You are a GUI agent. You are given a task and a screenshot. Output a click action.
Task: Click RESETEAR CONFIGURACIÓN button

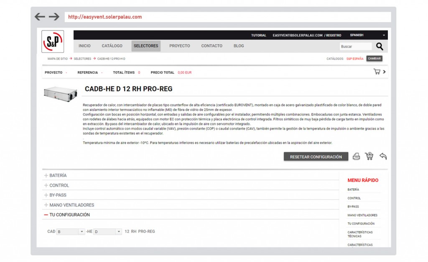tap(316, 156)
